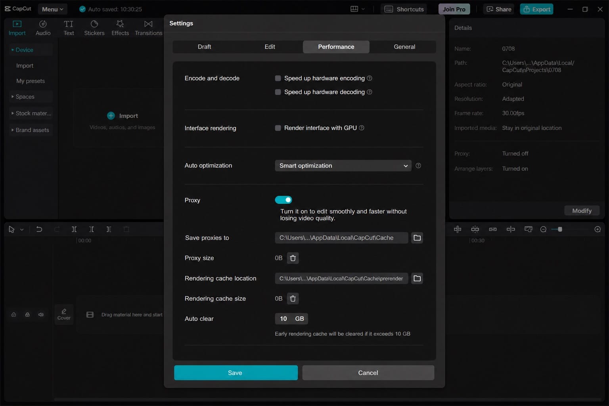
Task: Toggle the linkage icon in timeline
Action: (x=493, y=229)
